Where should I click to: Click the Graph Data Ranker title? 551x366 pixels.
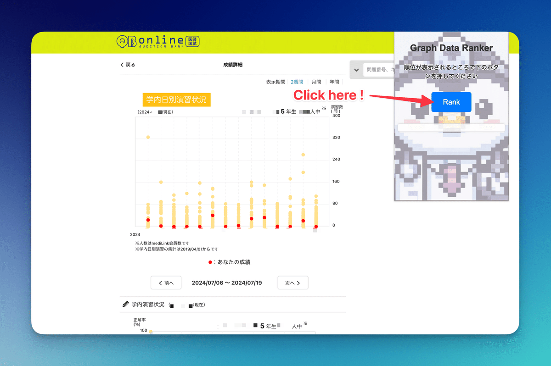click(451, 48)
